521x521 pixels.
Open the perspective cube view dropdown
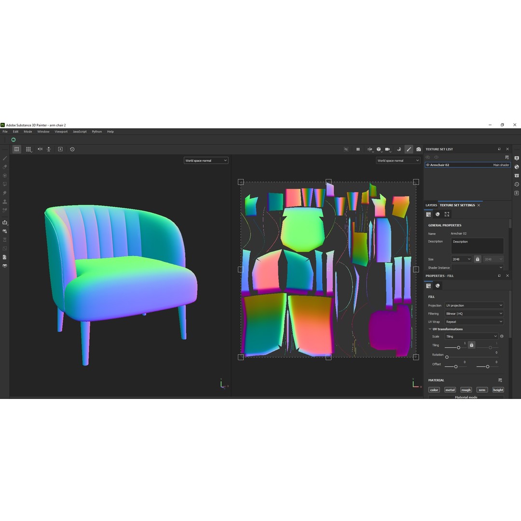pos(379,149)
